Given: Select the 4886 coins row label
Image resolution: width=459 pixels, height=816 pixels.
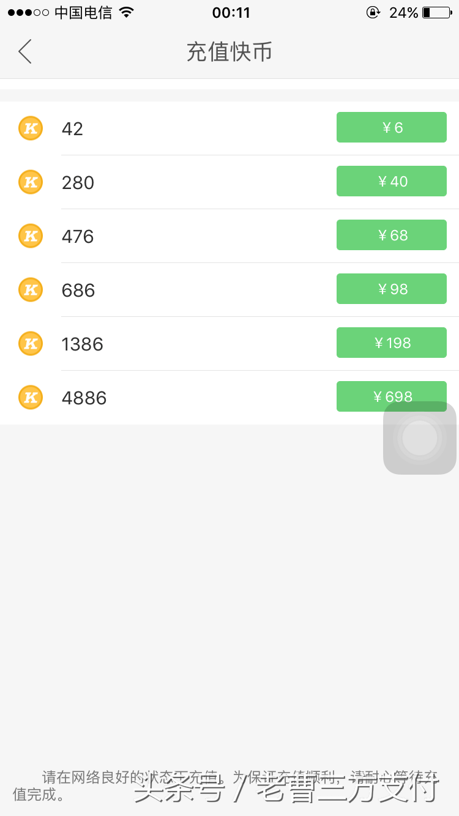Looking at the screenshot, I should 84,398.
